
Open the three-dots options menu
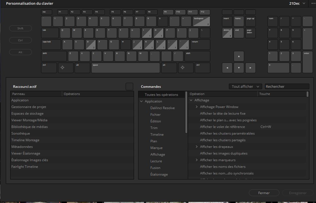coord(314,3)
